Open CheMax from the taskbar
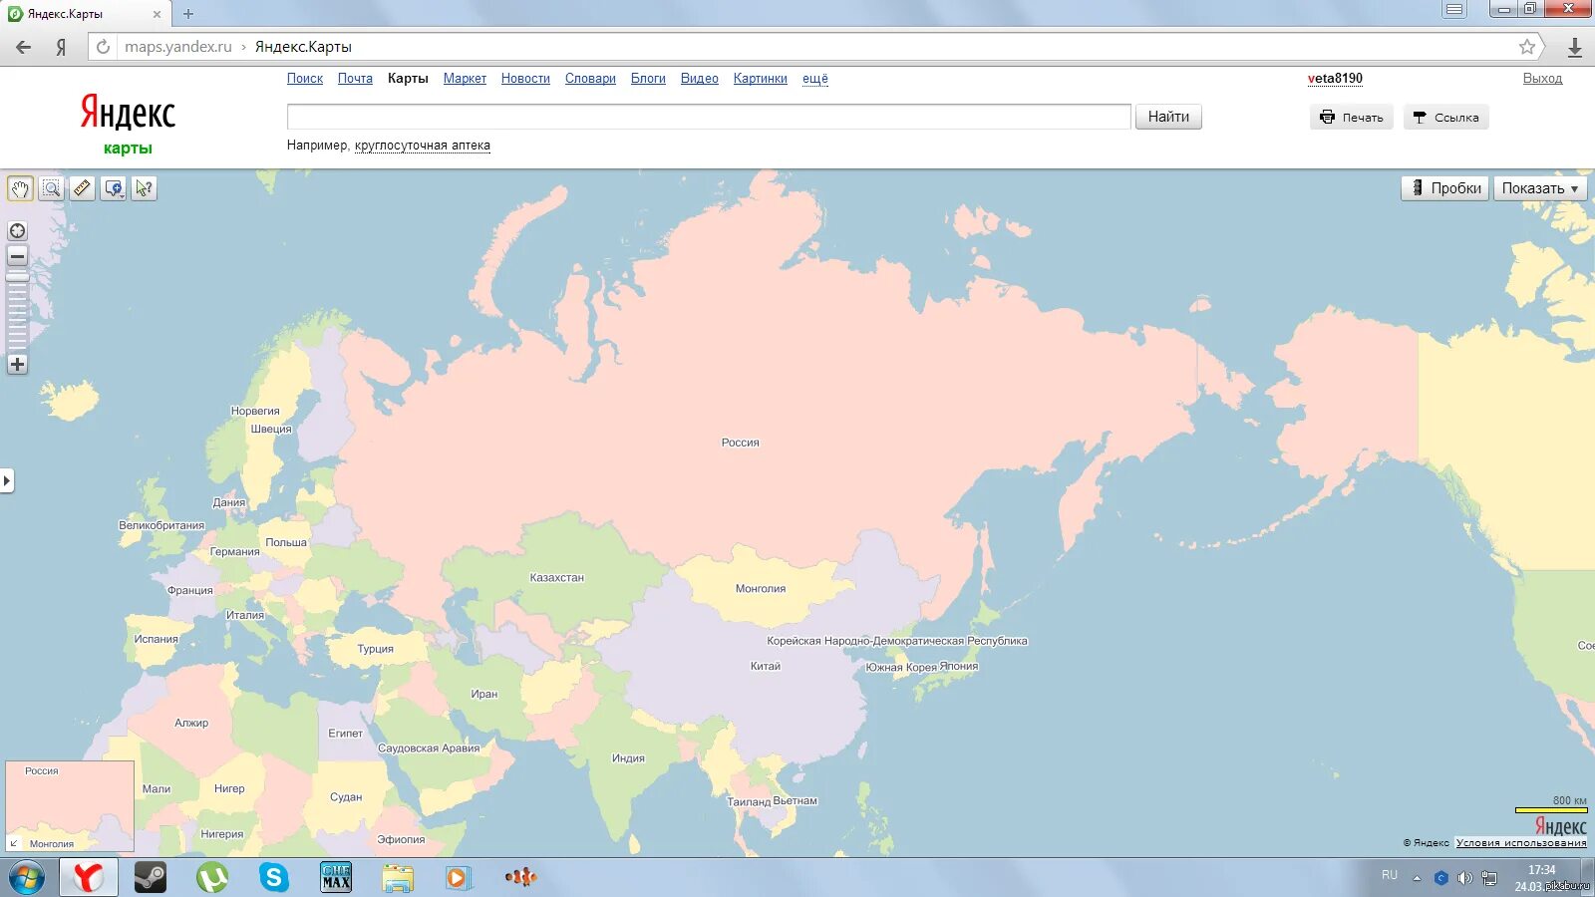Viewport: 1595px width, 897px height. [336, 878]
